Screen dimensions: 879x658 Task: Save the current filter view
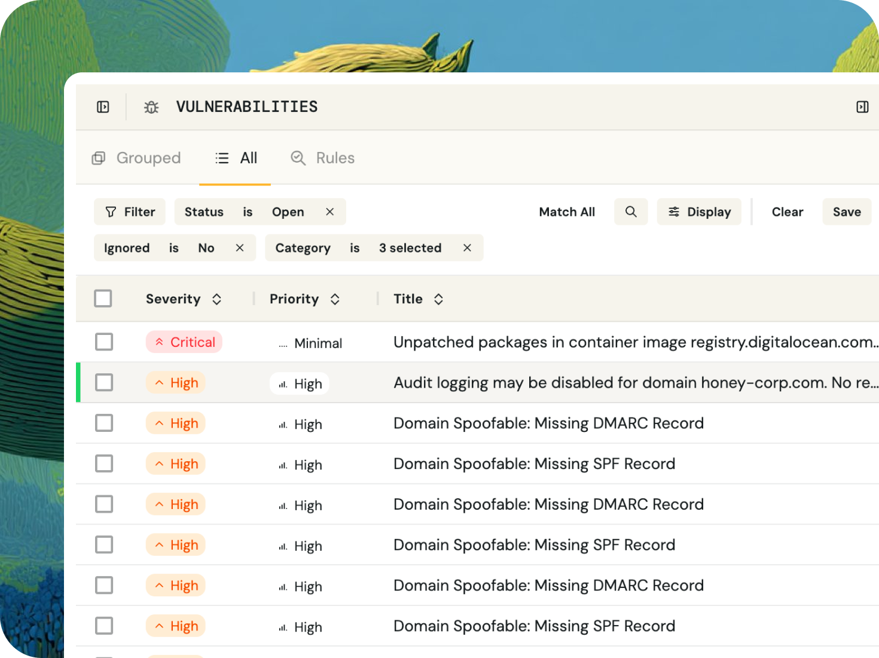pyautogui.click(x=847, y=212)
